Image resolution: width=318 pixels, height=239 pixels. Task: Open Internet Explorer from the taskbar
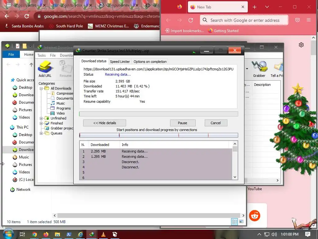pos(80,234)
